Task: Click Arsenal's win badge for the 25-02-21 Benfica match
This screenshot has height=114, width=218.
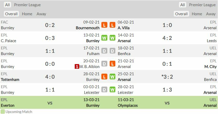Action: click(x=112, y=77)
